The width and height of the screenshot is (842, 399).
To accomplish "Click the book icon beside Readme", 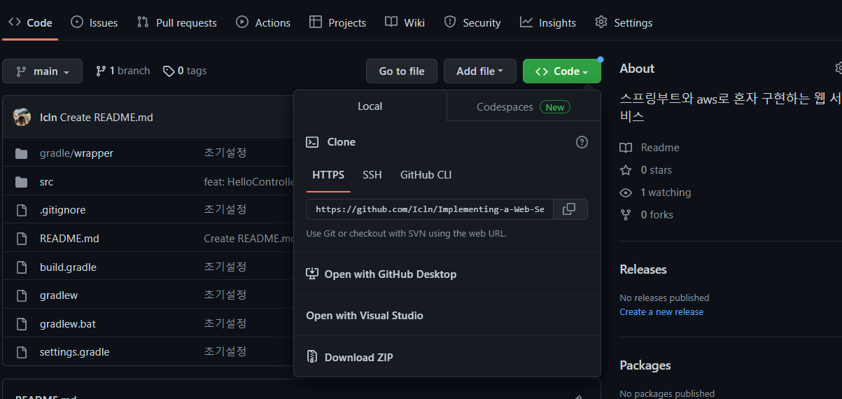I will click(626, 148).
